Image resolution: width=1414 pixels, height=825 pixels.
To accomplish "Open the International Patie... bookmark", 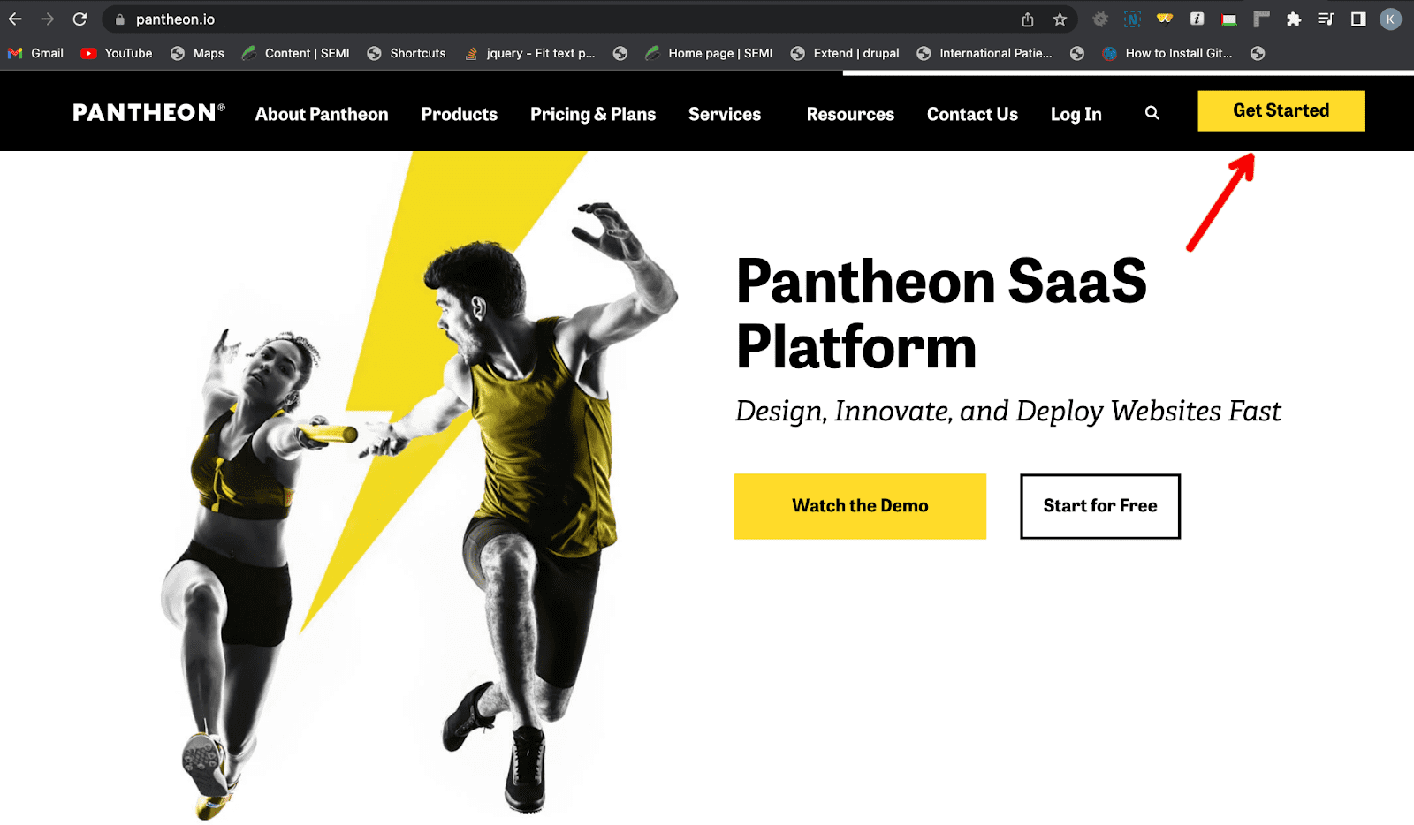I will (984, 53).
